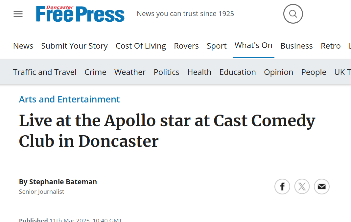Navigate to the Sport section
This screenshot has width=351, height=222.
coord(217,46)
